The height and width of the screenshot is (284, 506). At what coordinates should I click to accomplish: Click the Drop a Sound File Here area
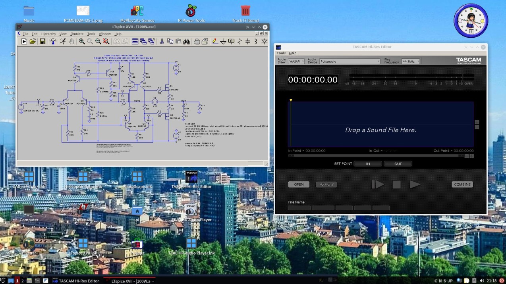coord(380,130)
